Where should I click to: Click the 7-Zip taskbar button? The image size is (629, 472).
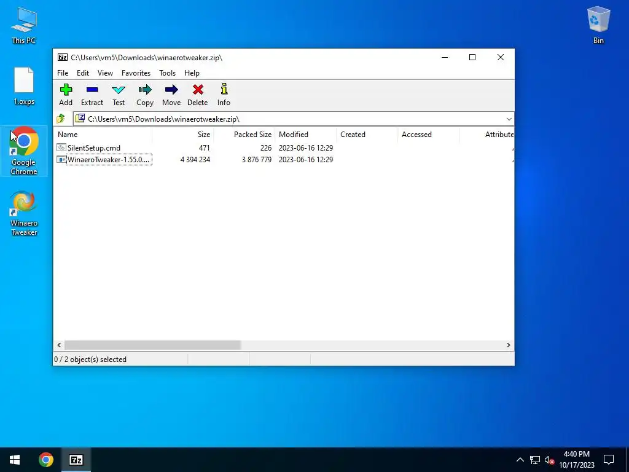coord(76,460)
